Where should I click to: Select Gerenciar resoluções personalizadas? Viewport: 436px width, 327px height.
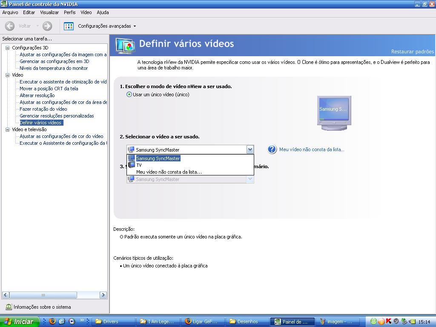coord(57,116)
